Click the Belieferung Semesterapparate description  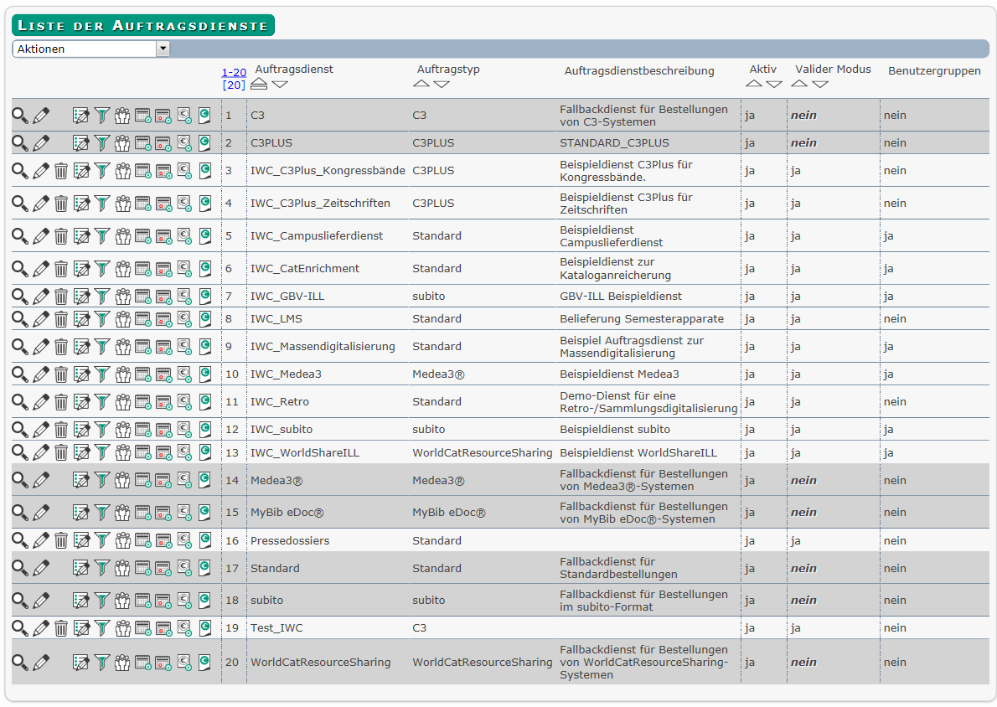[642, 319]
